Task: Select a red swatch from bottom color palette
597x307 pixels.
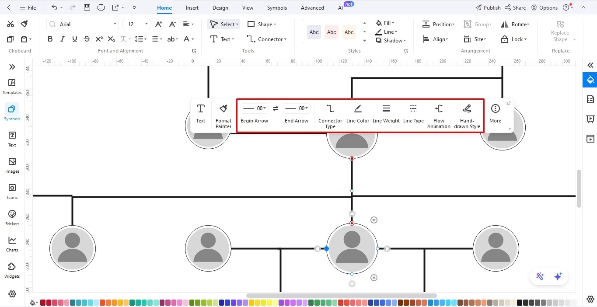Action: coord(42,302)
